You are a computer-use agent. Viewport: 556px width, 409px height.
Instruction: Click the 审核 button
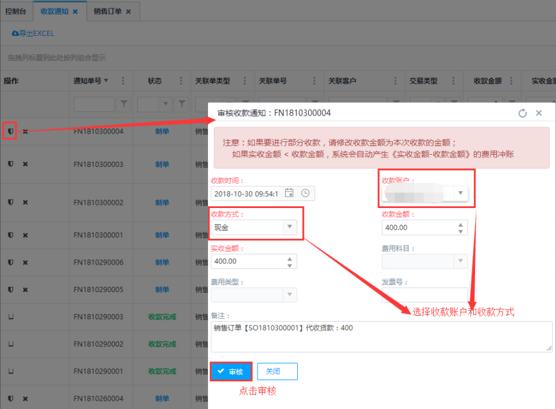tap(230, 371)
